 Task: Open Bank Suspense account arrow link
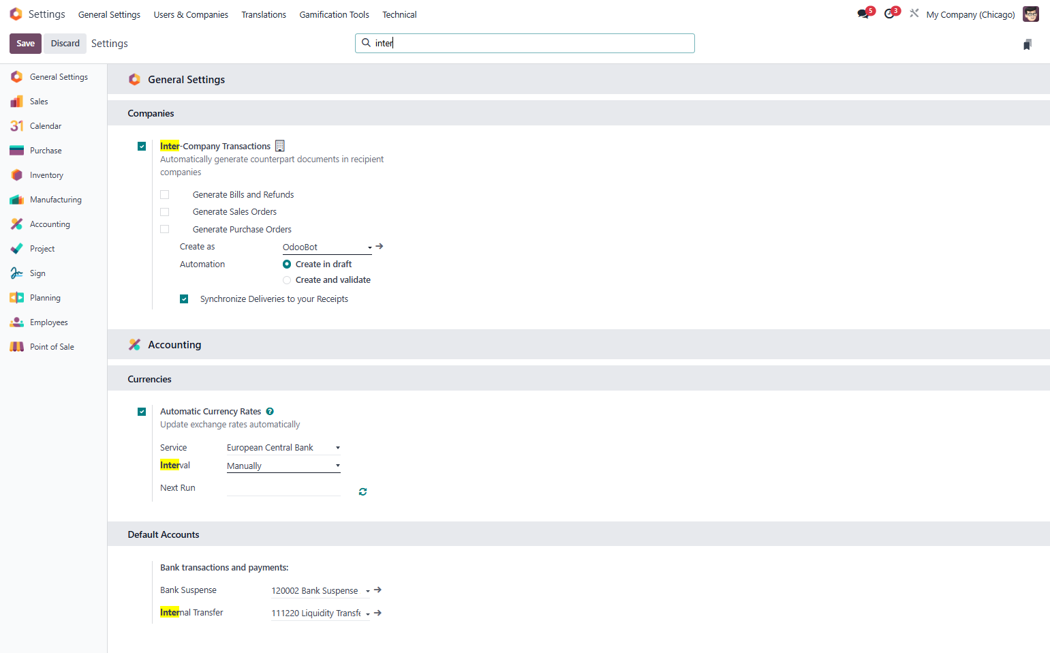pos(377,590)
